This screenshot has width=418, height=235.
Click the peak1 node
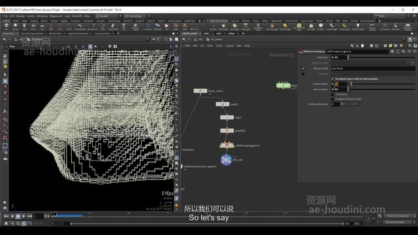(222, 104)
